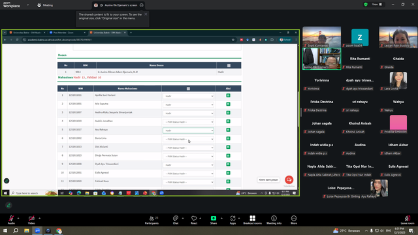This screenshot has height=235, width=418.
Task: Open status dropdown for Fahirah Noor
Action: 188,182
